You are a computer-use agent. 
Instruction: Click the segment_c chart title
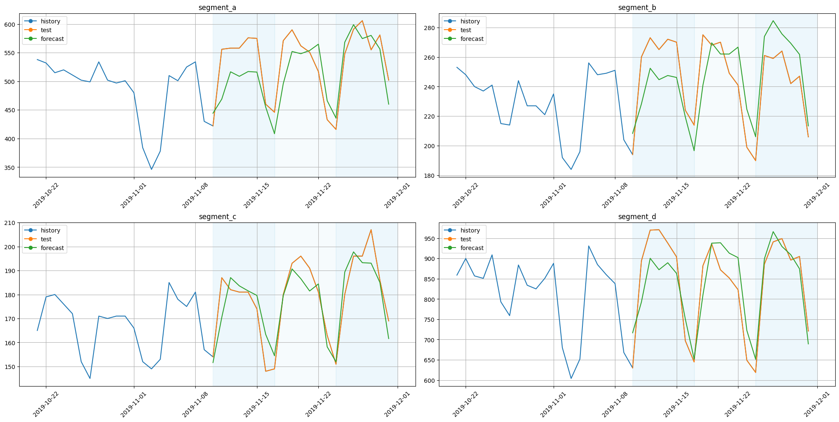tap(217, 217)
